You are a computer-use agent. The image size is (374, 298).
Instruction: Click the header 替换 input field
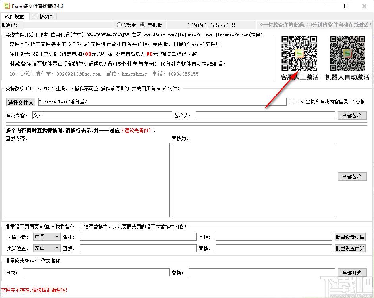coord(274,237)
